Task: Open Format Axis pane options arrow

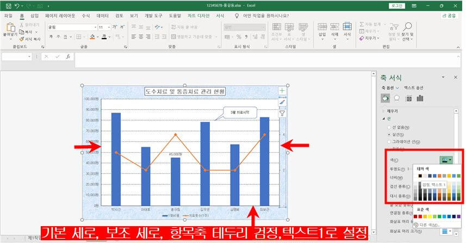Action: coord(443,77)
